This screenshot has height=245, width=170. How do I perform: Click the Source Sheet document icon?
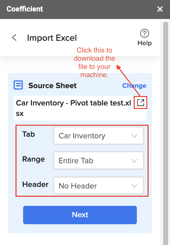tap(18, 85)
